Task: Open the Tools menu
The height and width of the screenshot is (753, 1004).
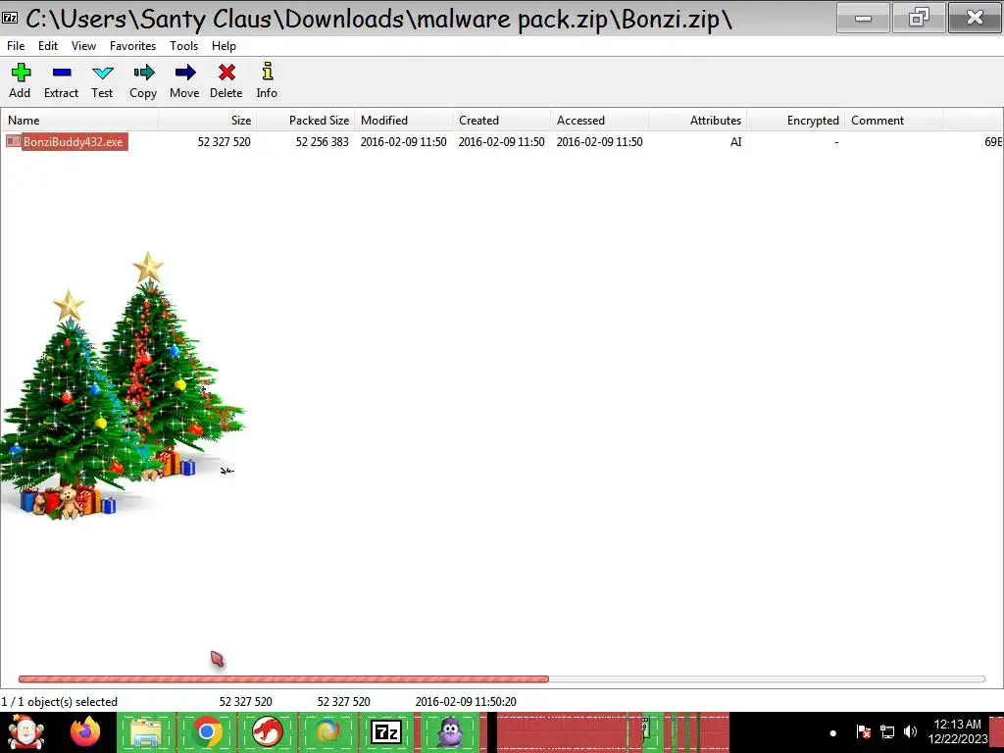Action: [x=183, y=46]
